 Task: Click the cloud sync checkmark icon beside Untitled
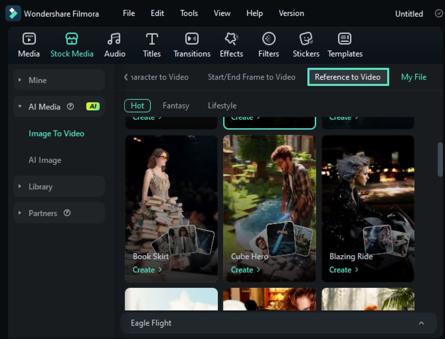pyautogui.click(x=438, y=13)
